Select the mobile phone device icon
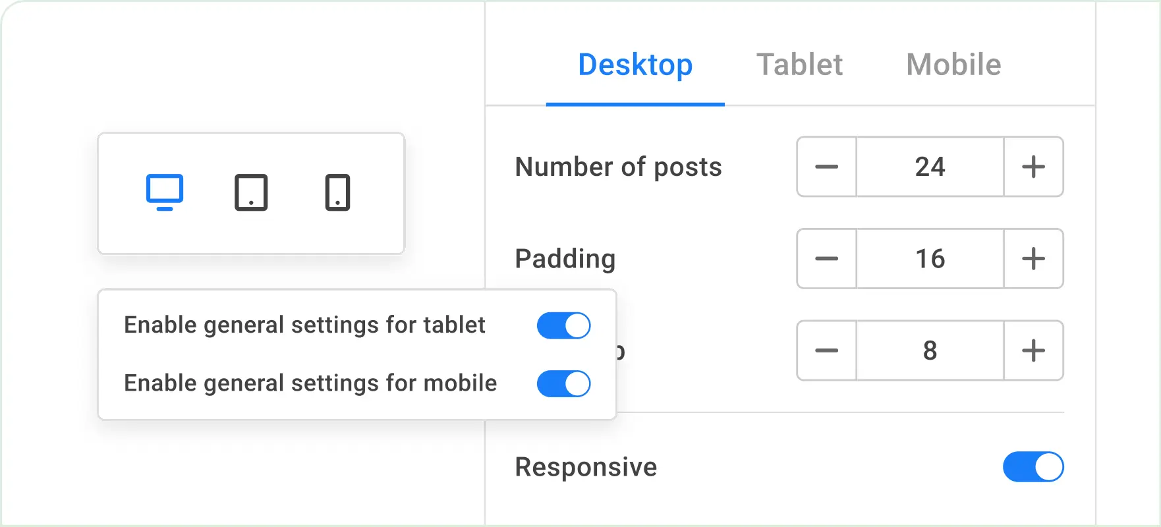Viewport: 1161px width, 527px height. [338, 192]
